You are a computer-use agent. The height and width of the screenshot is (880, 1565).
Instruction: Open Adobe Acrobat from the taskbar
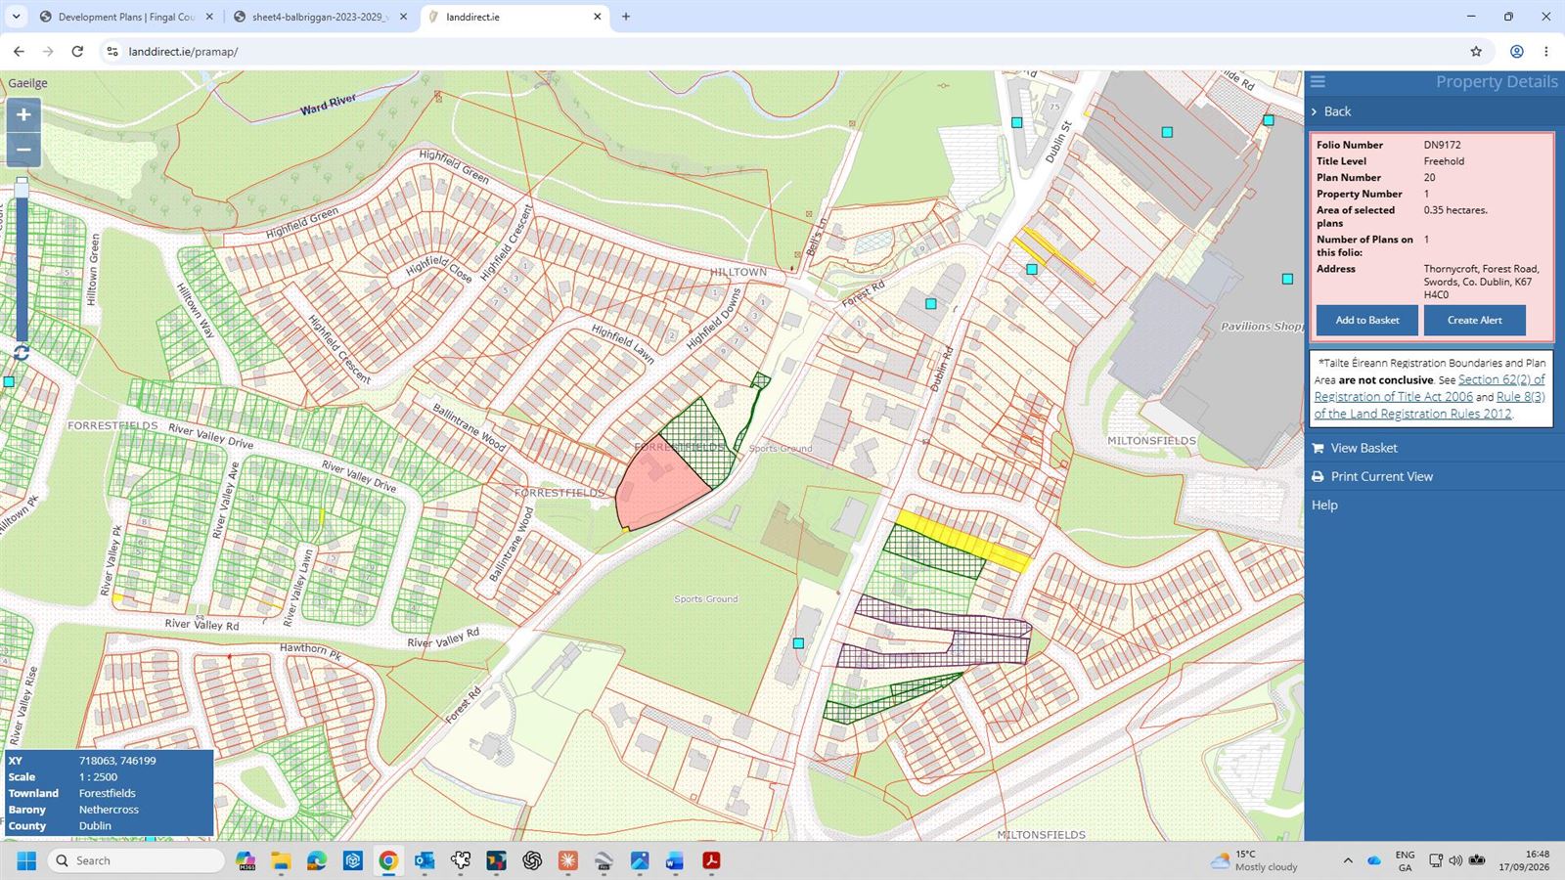point(711,860)
